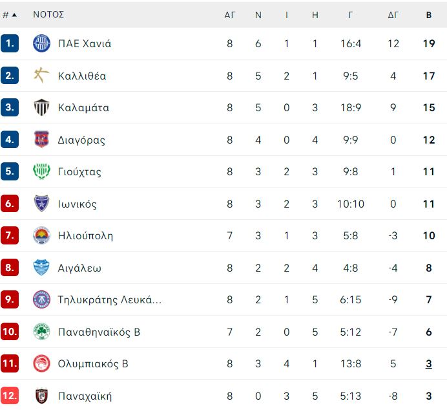This screenshot has width=447, height=410.
Task: Click the red rank 12 badge
Action: point(10,396)
